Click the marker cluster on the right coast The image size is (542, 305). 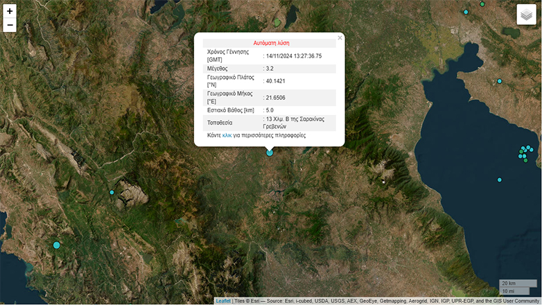point(525,152)
